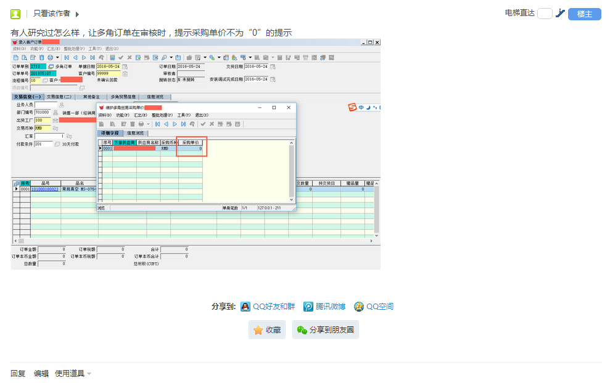
Task: Click the 回复 reply link
Action: (18, 373)
